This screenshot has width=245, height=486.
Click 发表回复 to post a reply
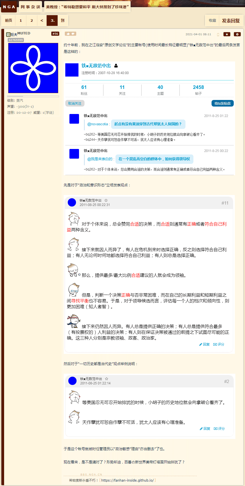click(231, 21)
